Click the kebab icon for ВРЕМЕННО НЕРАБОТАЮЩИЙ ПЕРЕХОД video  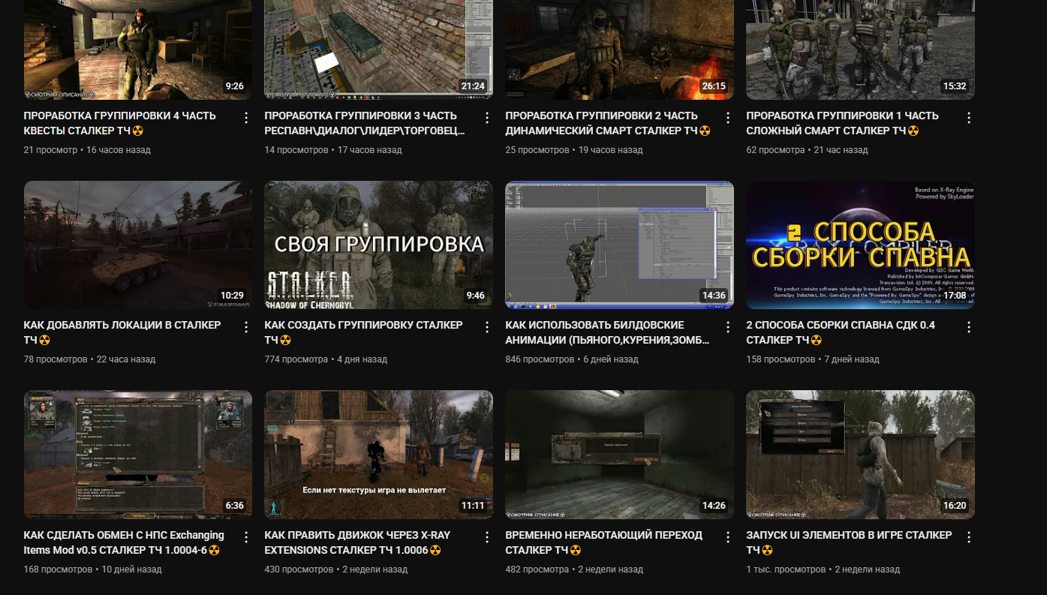tap(727, 537)
